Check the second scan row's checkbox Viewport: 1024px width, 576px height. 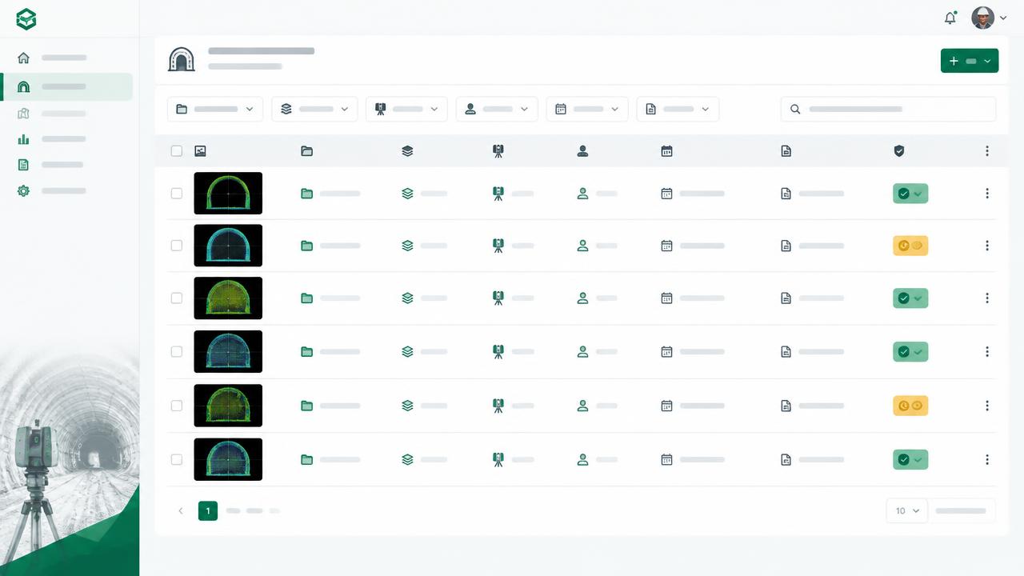pyautogui.click(x=177, y=246)
